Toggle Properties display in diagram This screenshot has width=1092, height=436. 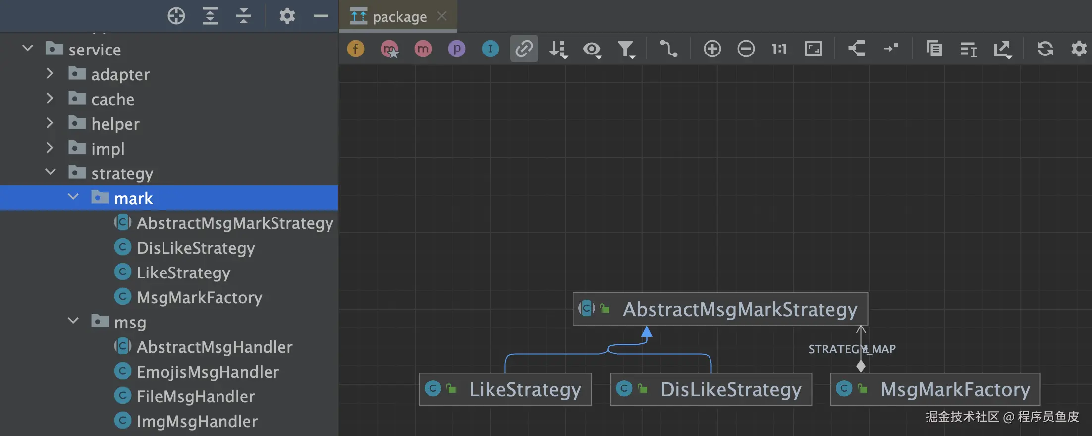[457, 49]
